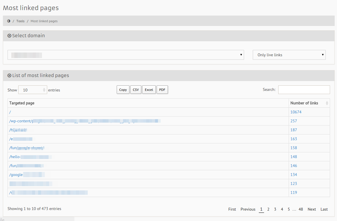Change the Show entries count stepper
Screen dimensions: 337x221
tap(44, 90)
